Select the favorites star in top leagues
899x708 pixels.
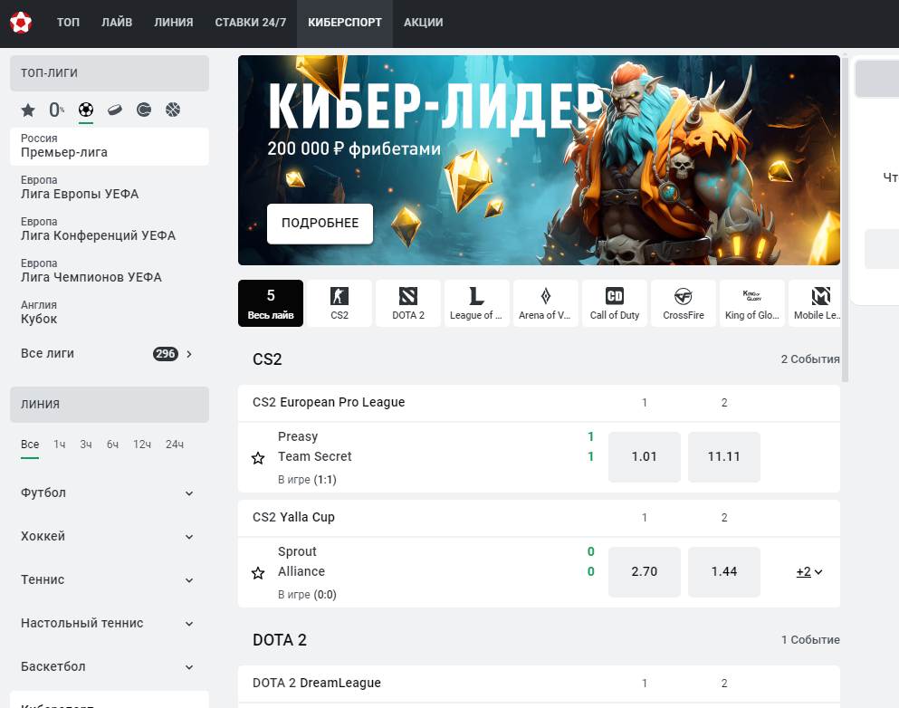click(27, 110)
